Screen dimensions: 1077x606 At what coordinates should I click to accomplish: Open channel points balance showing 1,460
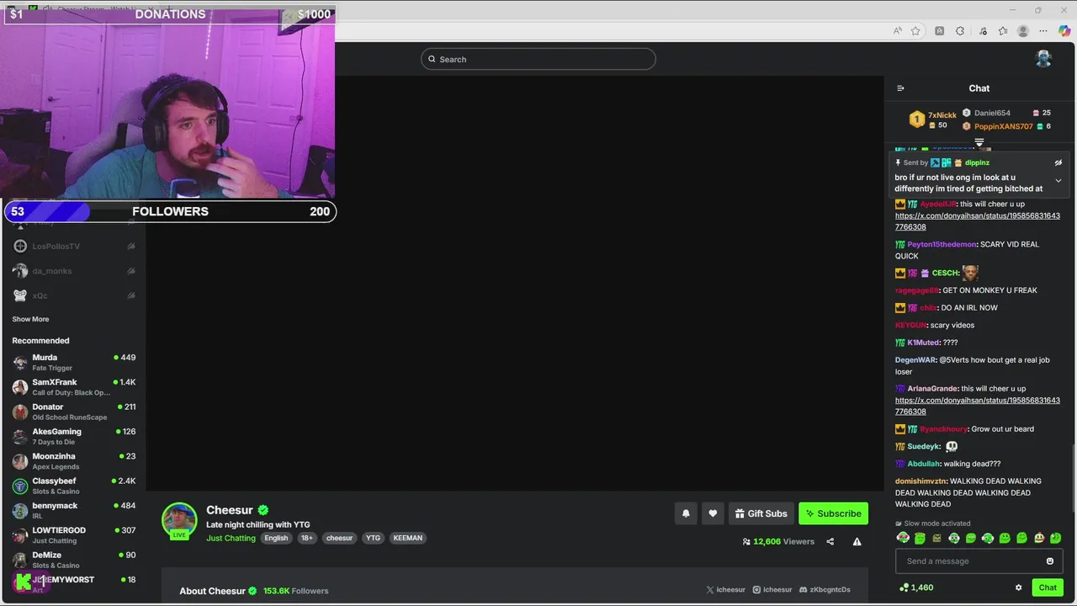point(916,587)
